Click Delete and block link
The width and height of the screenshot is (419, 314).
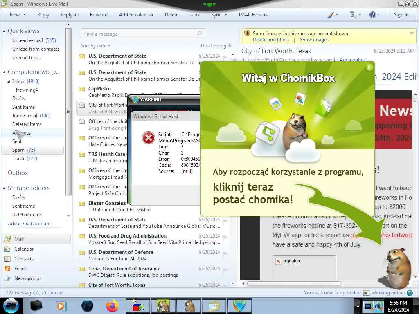tap(271, 40)
